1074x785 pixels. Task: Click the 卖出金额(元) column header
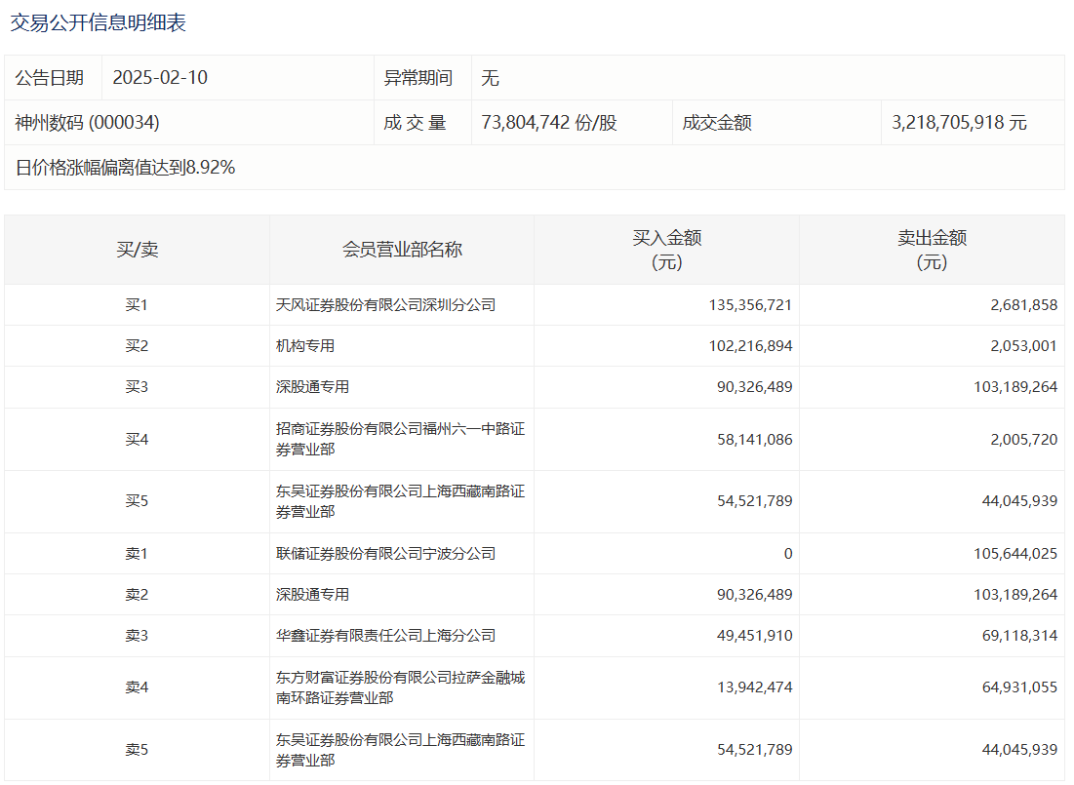932,250
